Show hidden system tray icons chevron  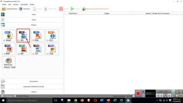157,100
